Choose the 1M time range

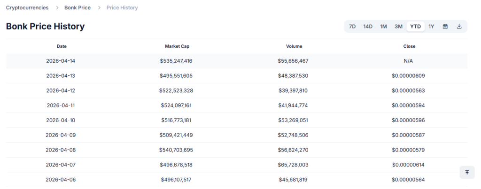[x=383, y=27]
